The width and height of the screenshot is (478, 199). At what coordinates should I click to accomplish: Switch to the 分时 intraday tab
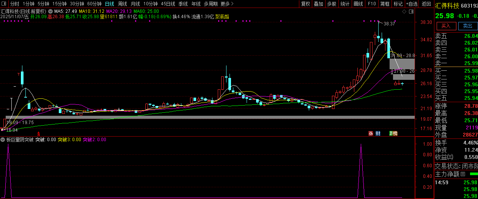pos(14,4)
